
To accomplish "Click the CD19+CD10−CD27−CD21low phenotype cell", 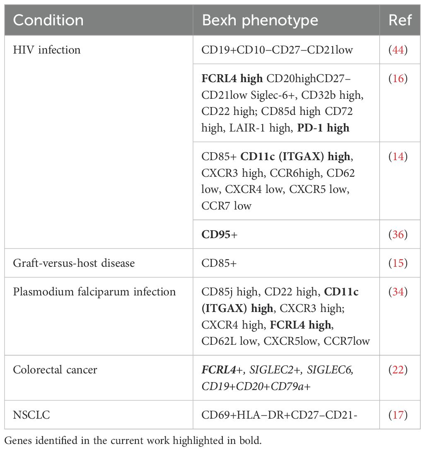I will [x=277, y=50].
